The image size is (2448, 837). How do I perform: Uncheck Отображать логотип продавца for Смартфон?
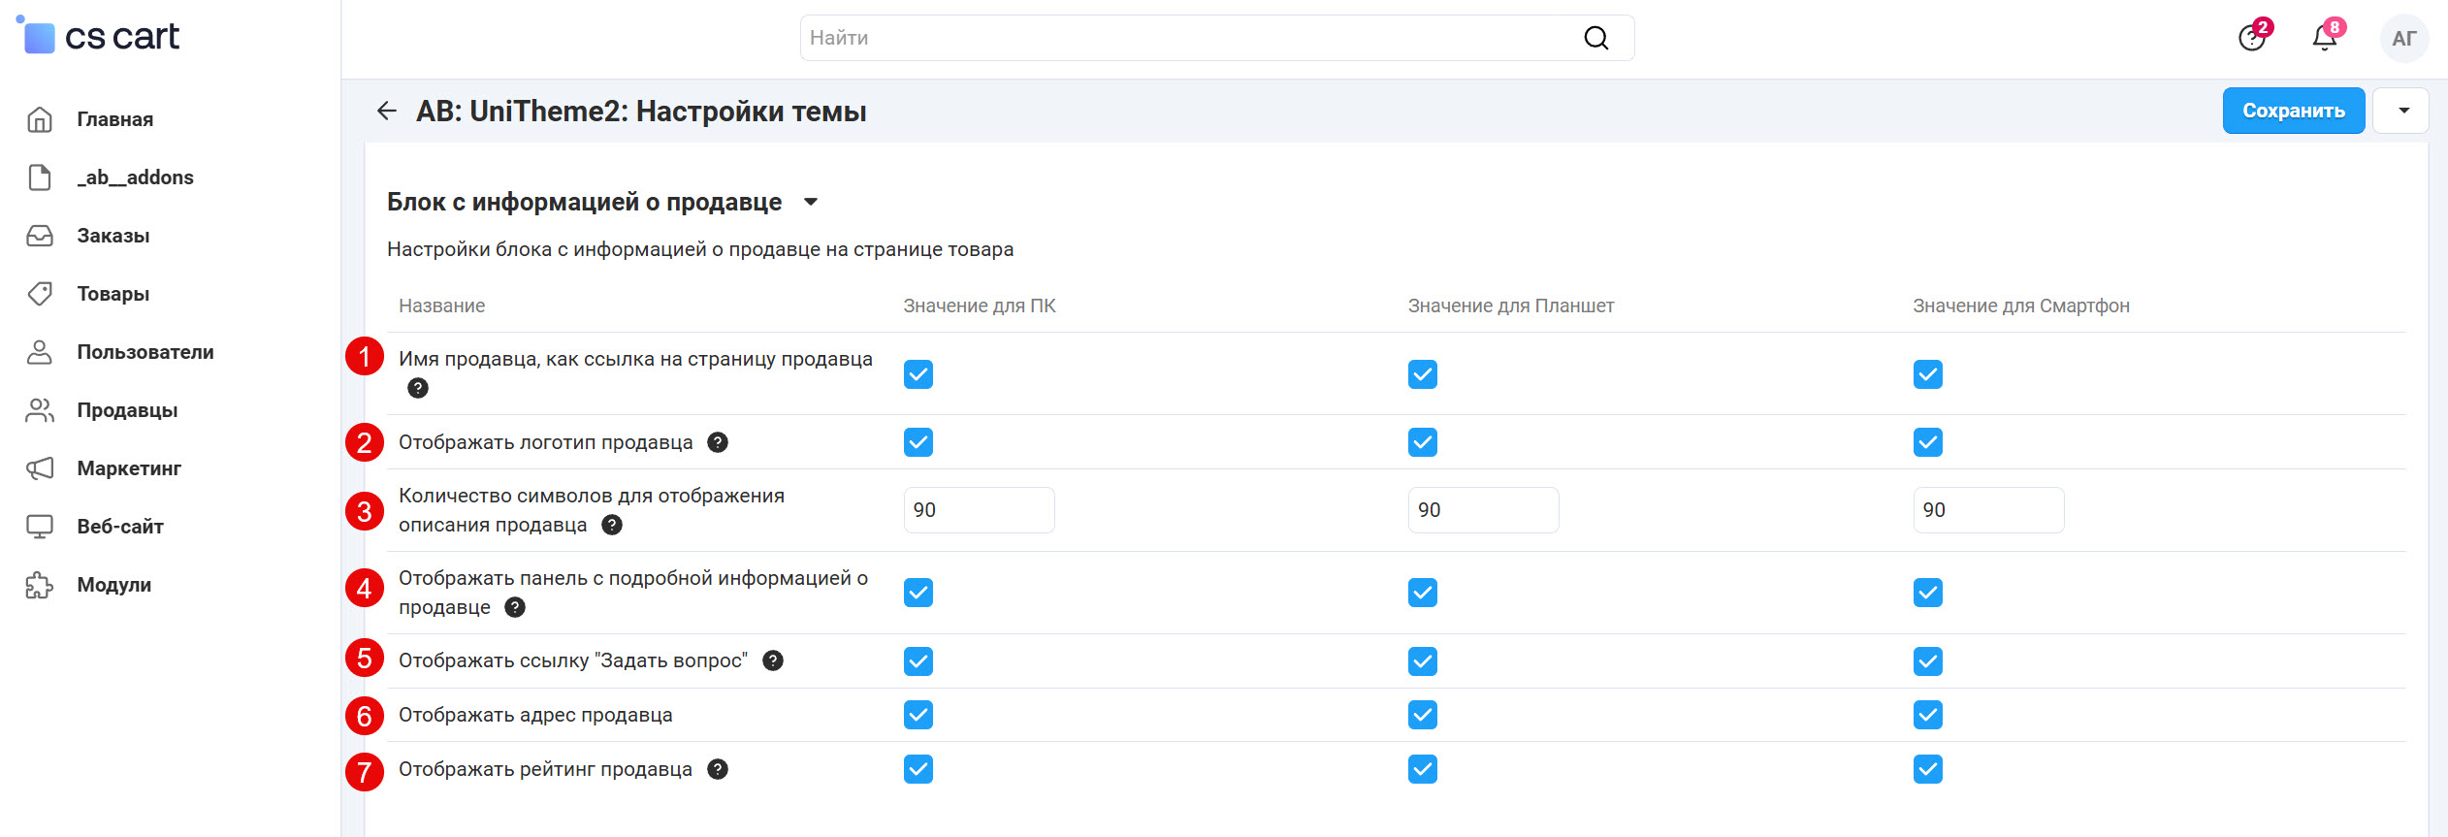click(1928, 442)
